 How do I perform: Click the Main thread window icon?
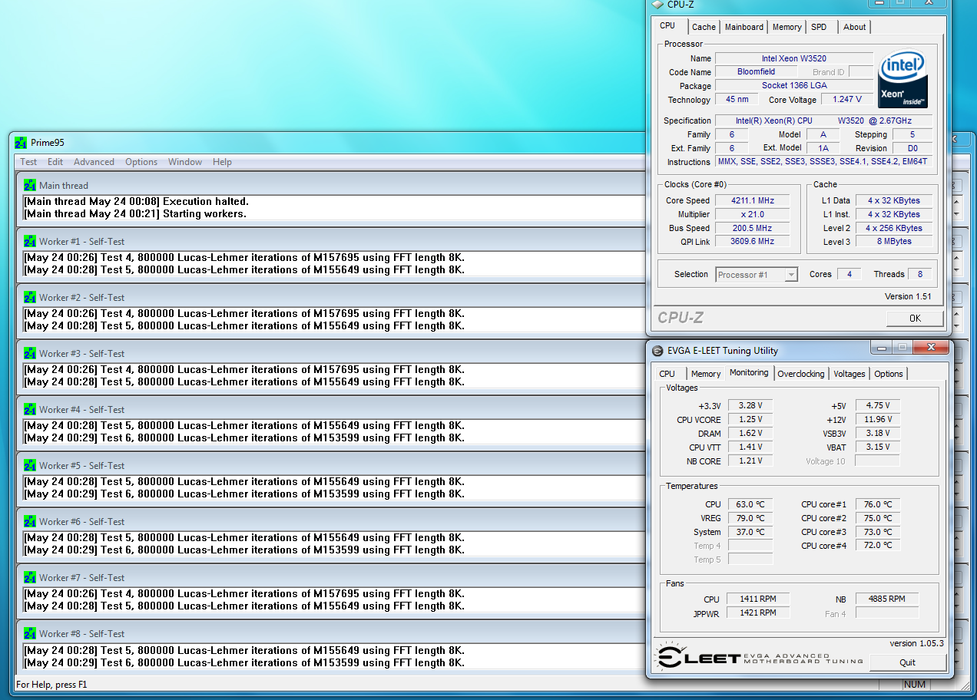[x=30, y=185]
